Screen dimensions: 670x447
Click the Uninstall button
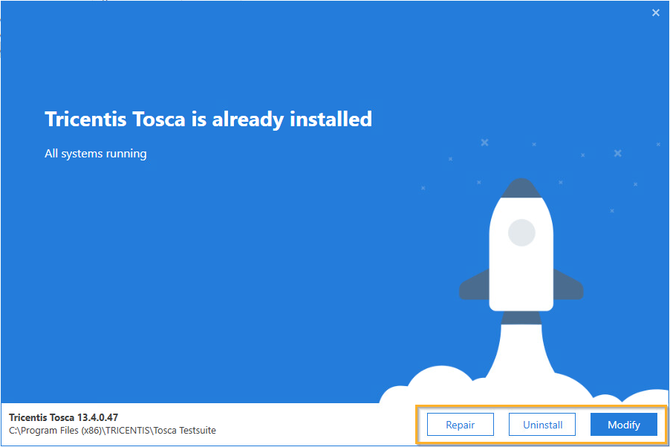542,424
